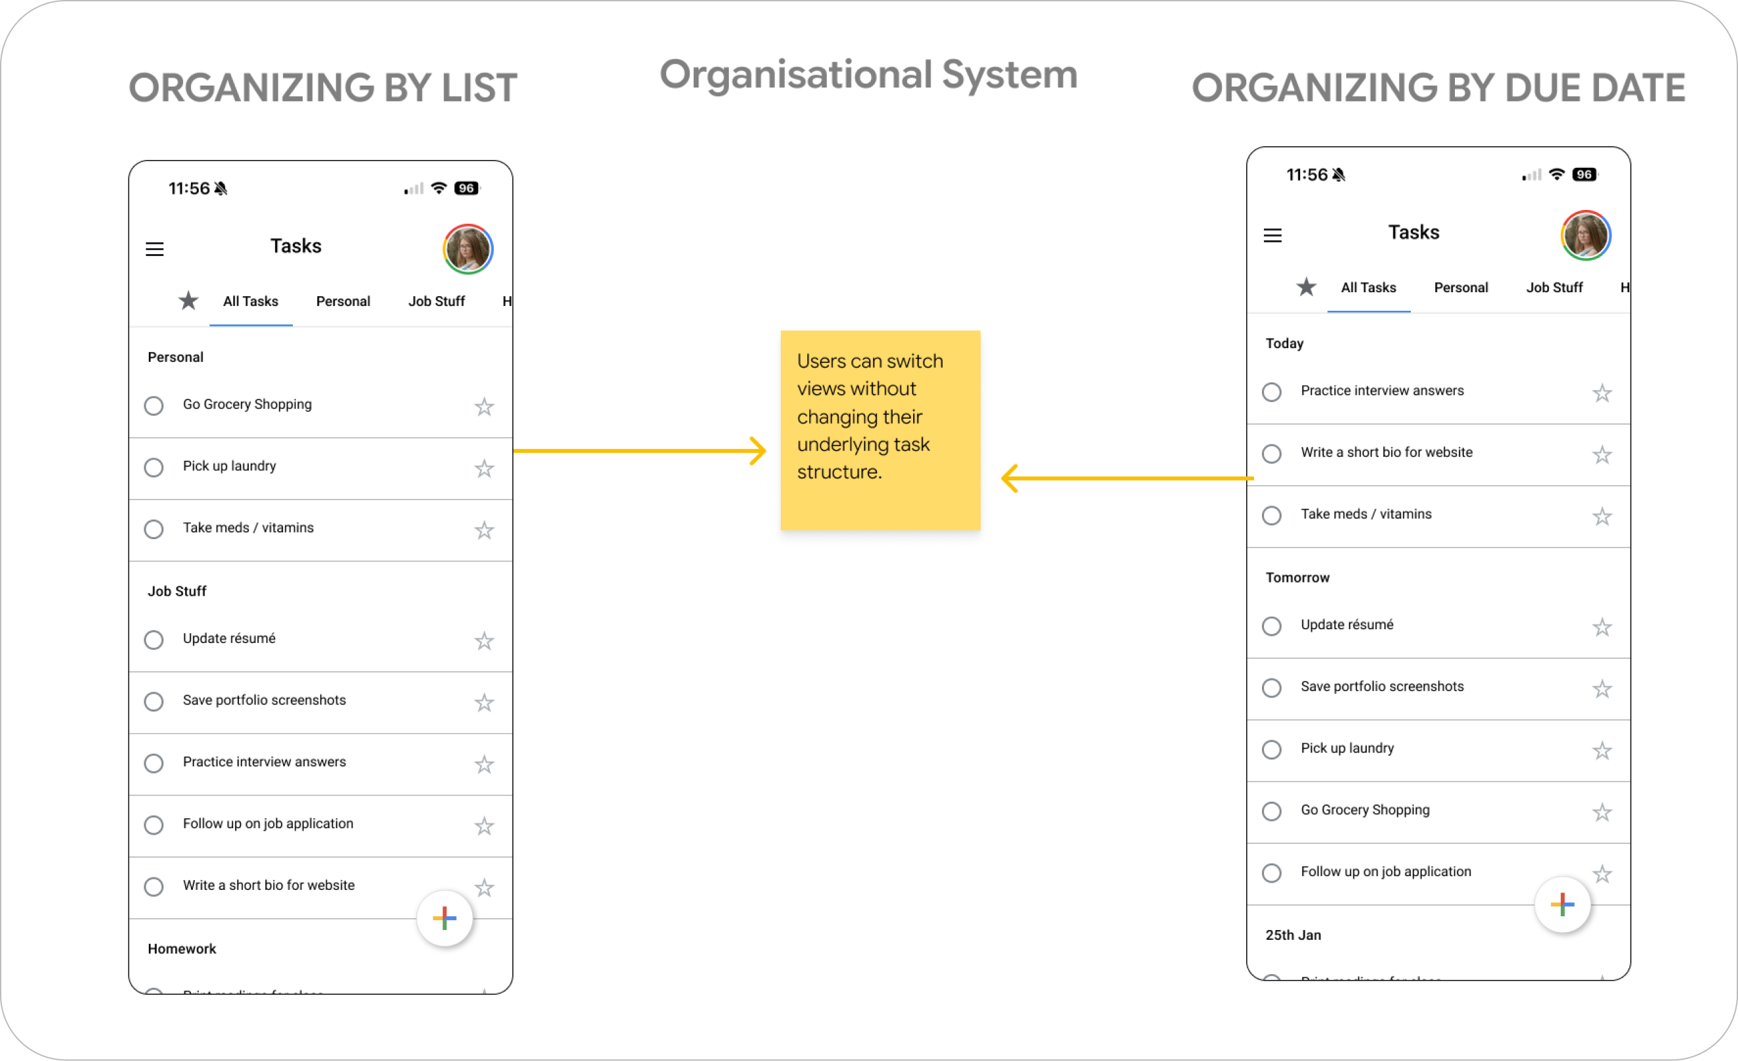This screenshot has height=1061, width=1738.
Task: Star Write a short bio, left phone
Action: tap(484, 888)
